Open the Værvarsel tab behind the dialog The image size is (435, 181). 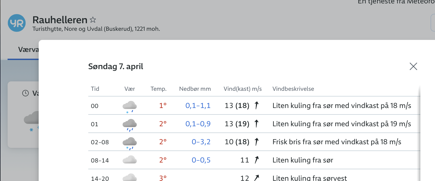click(28, 50)
